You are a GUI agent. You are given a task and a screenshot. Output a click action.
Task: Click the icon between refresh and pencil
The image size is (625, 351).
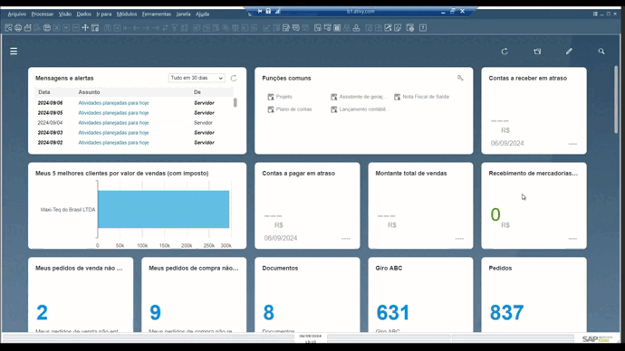(x=537, y=52)
